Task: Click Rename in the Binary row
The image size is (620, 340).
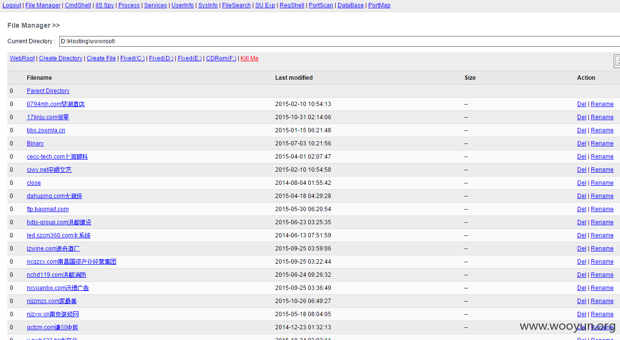Action: pos(602,143)
